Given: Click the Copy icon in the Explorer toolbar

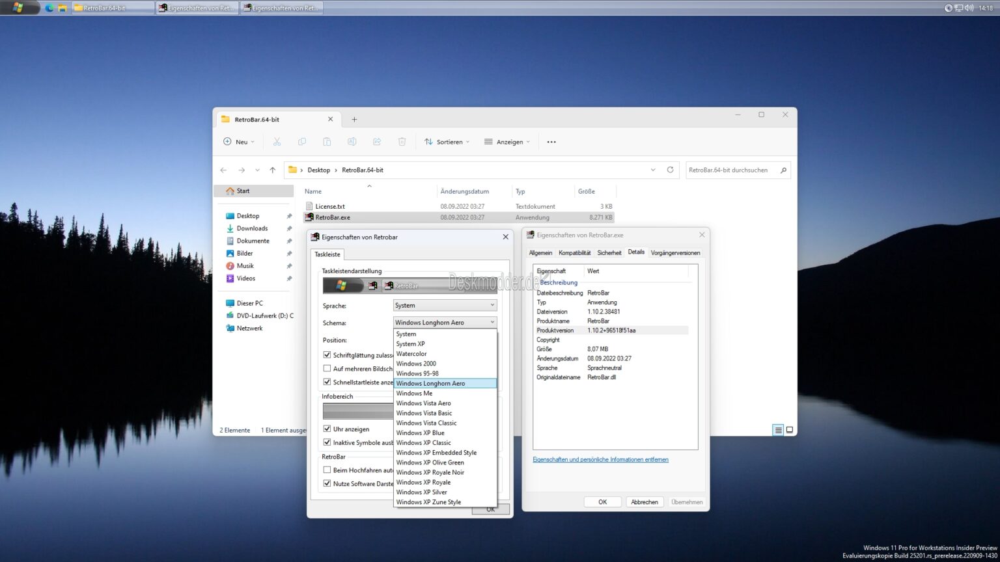Looking at the screenshot, I should pos(301,141).
